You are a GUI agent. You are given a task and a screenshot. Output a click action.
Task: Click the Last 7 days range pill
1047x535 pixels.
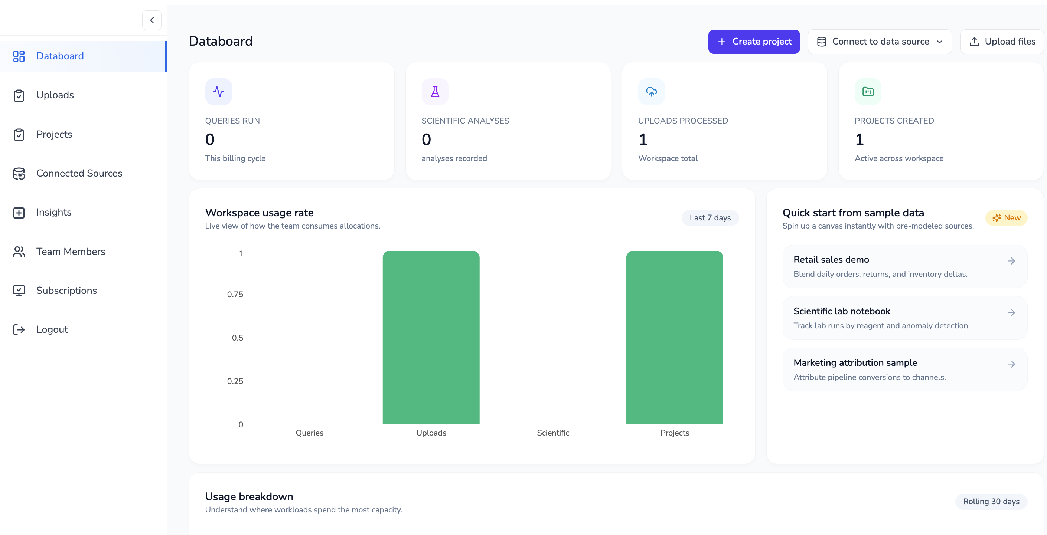pyautogui.click(x=710, y=218)
